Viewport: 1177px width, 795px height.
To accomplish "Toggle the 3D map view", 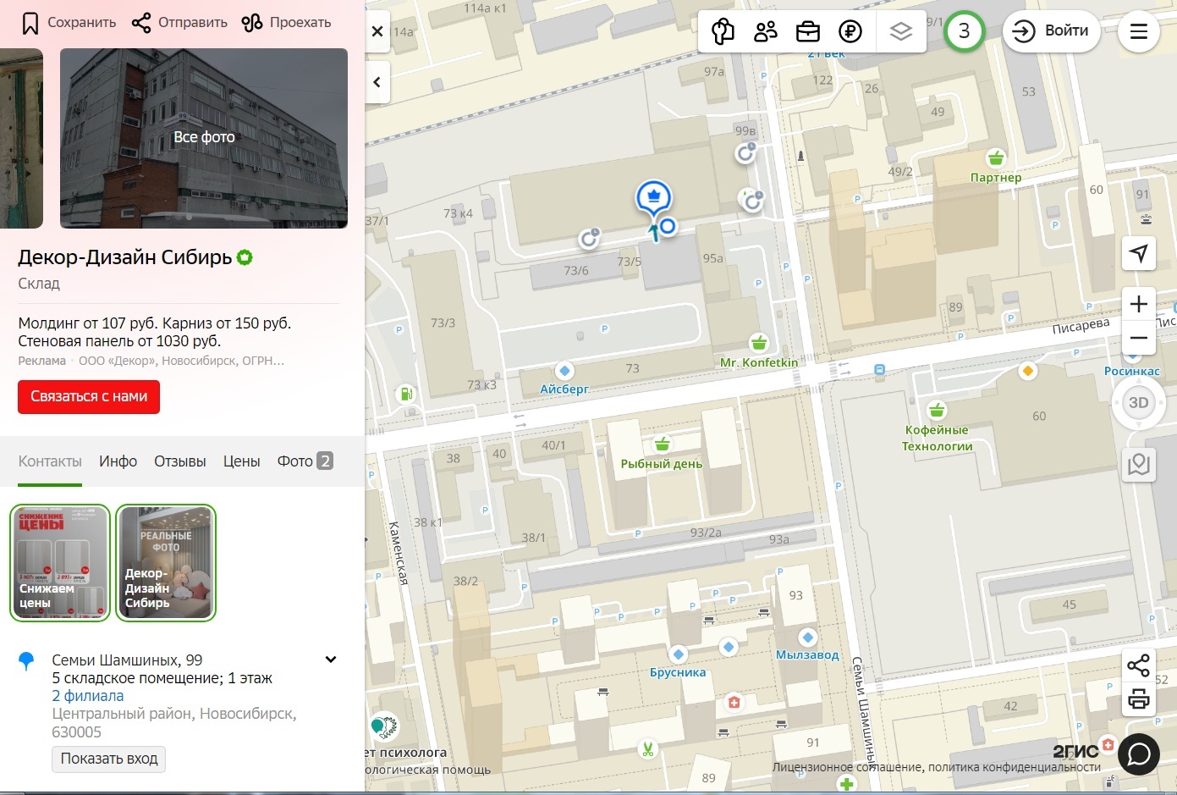I will (x=1139, y=403).
